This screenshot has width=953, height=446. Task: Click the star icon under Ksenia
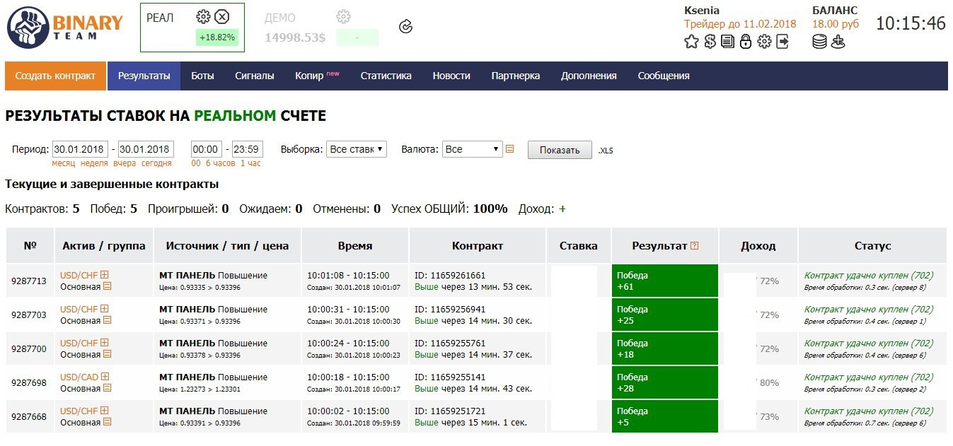[x=691, y=42]
